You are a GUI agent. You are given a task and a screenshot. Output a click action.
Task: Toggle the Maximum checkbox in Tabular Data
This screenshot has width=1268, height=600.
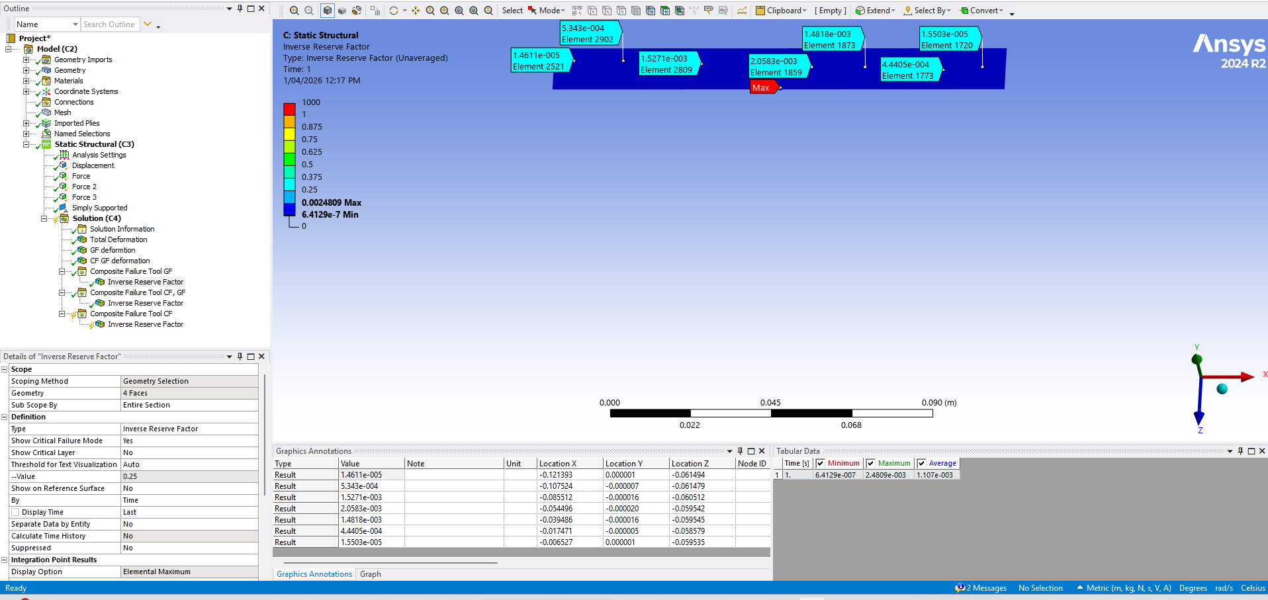871,464
